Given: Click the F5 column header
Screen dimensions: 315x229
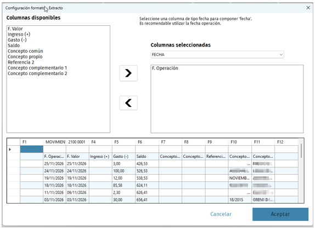Looking at the screenshot, I should (124, 142).
